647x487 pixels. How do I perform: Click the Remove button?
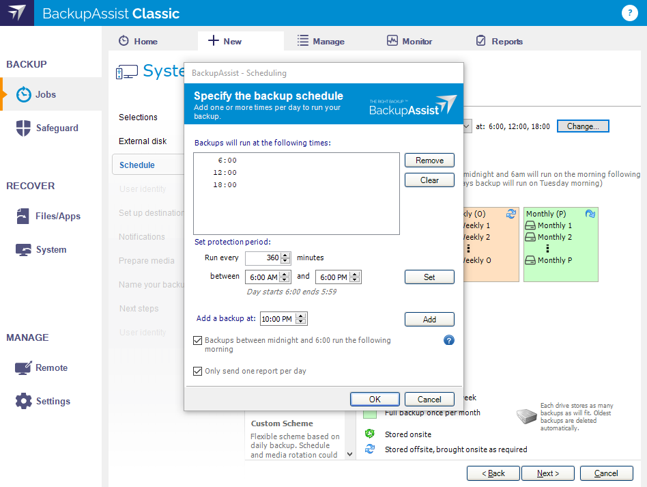[x=429, y=161]
